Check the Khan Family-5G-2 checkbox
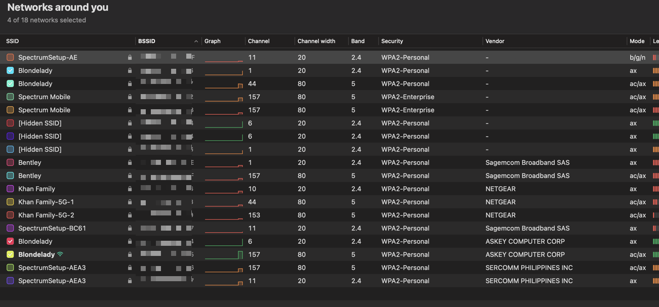 pyautogui.click(x=10, y=215)
